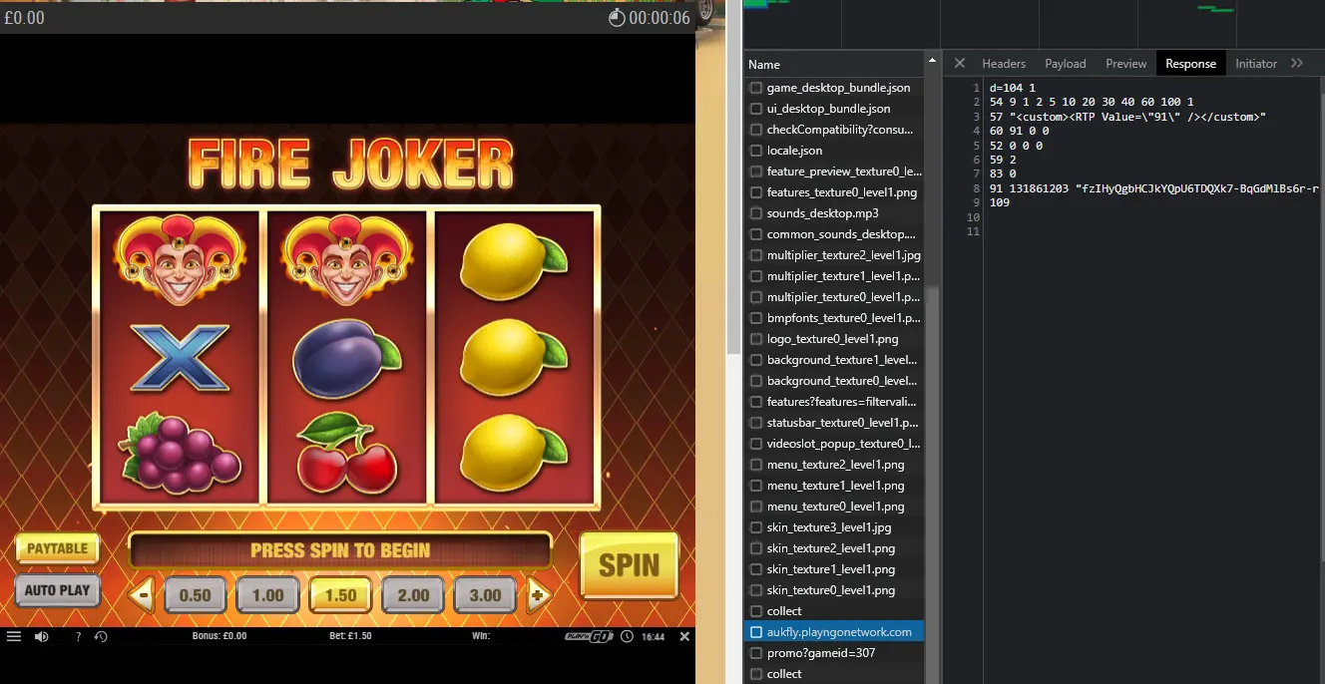Select multiplier_texture2_level1.jpg request

tap(834, 255)
